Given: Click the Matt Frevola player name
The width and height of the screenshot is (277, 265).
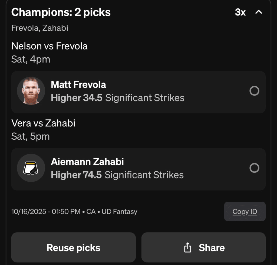Looking at the screenshot, I should (78, 85).
